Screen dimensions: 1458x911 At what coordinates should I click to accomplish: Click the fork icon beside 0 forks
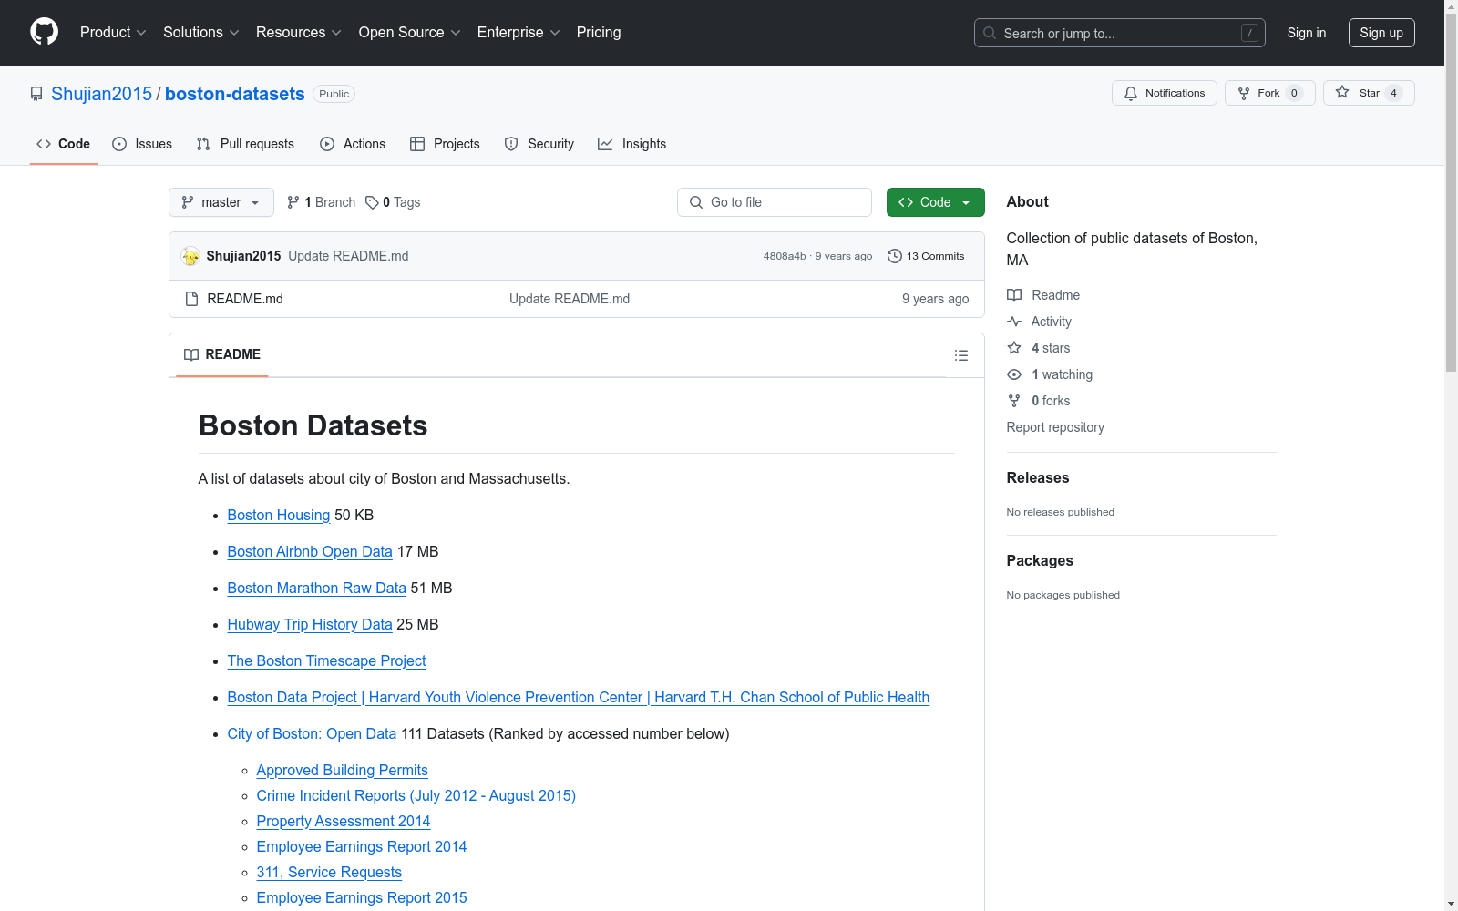pyautogui.click(x=1014, y=401)
